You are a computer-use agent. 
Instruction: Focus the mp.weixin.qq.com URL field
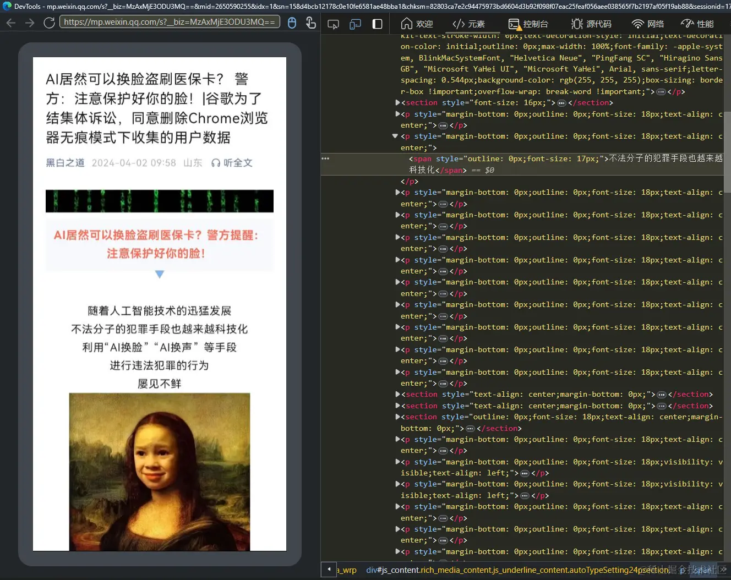(x=170, y=22)
